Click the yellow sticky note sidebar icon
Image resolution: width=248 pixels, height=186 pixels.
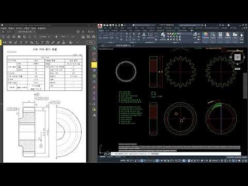pyautogui.click(x=94, y=65)
